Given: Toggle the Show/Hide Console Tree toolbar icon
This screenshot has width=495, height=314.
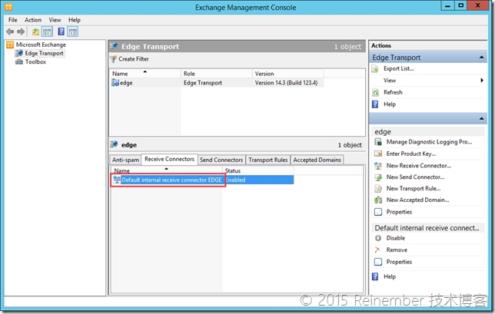Looking at the screenshot, I should click(x=47, y=31).
